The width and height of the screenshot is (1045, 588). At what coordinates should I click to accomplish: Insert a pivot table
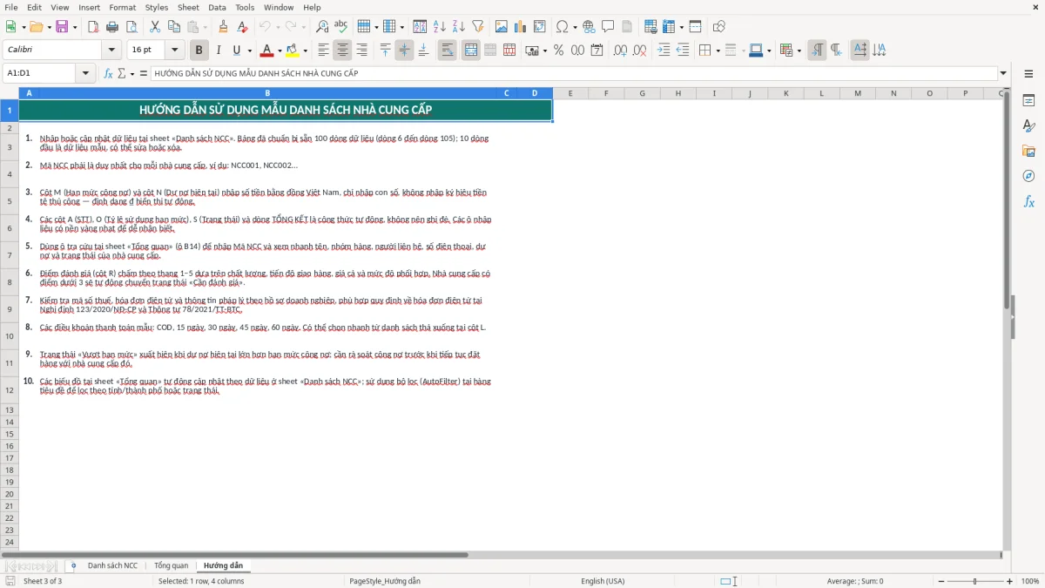pyautogui.click(x=540, y=27)
